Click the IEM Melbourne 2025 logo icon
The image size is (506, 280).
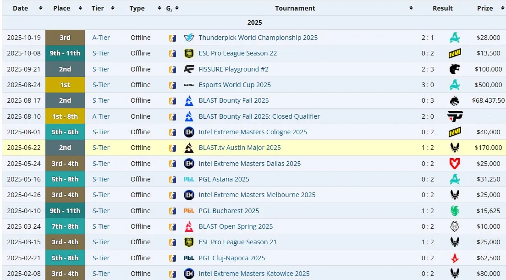(189, 195)
